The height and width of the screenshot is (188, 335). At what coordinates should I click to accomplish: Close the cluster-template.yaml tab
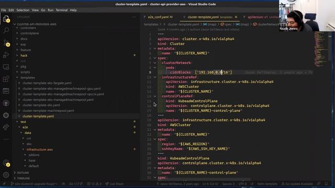pos(236,17)
